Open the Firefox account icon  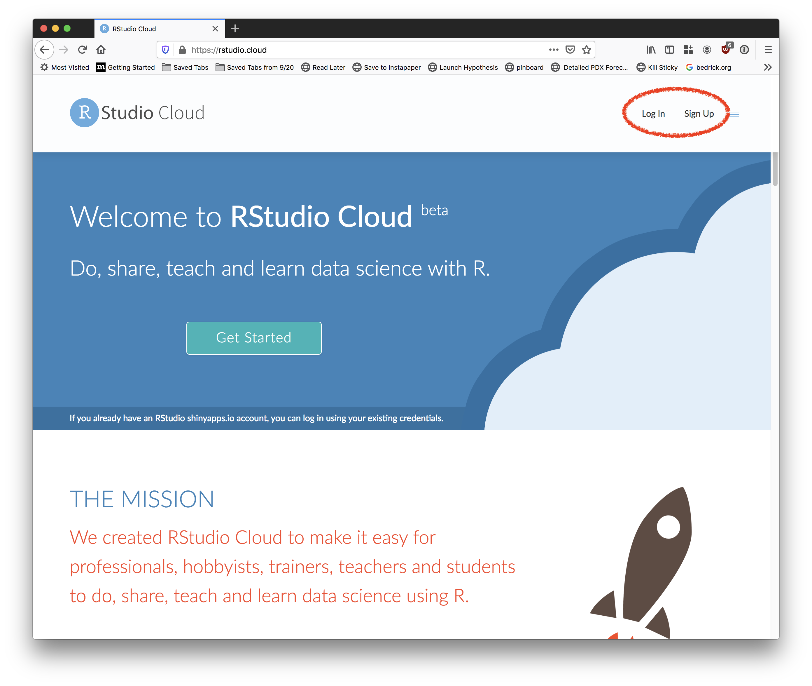pos(707,50)
